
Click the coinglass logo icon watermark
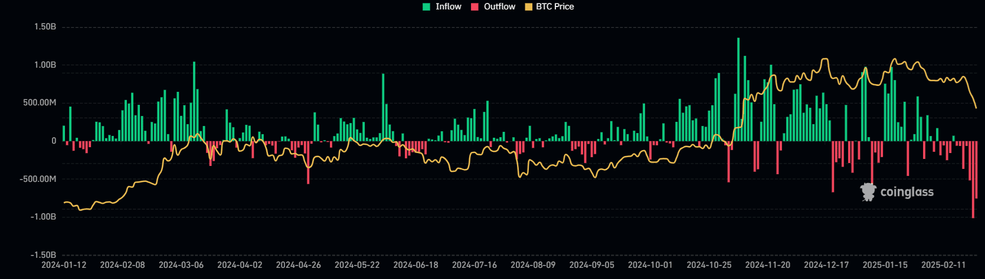coord(868,192)
